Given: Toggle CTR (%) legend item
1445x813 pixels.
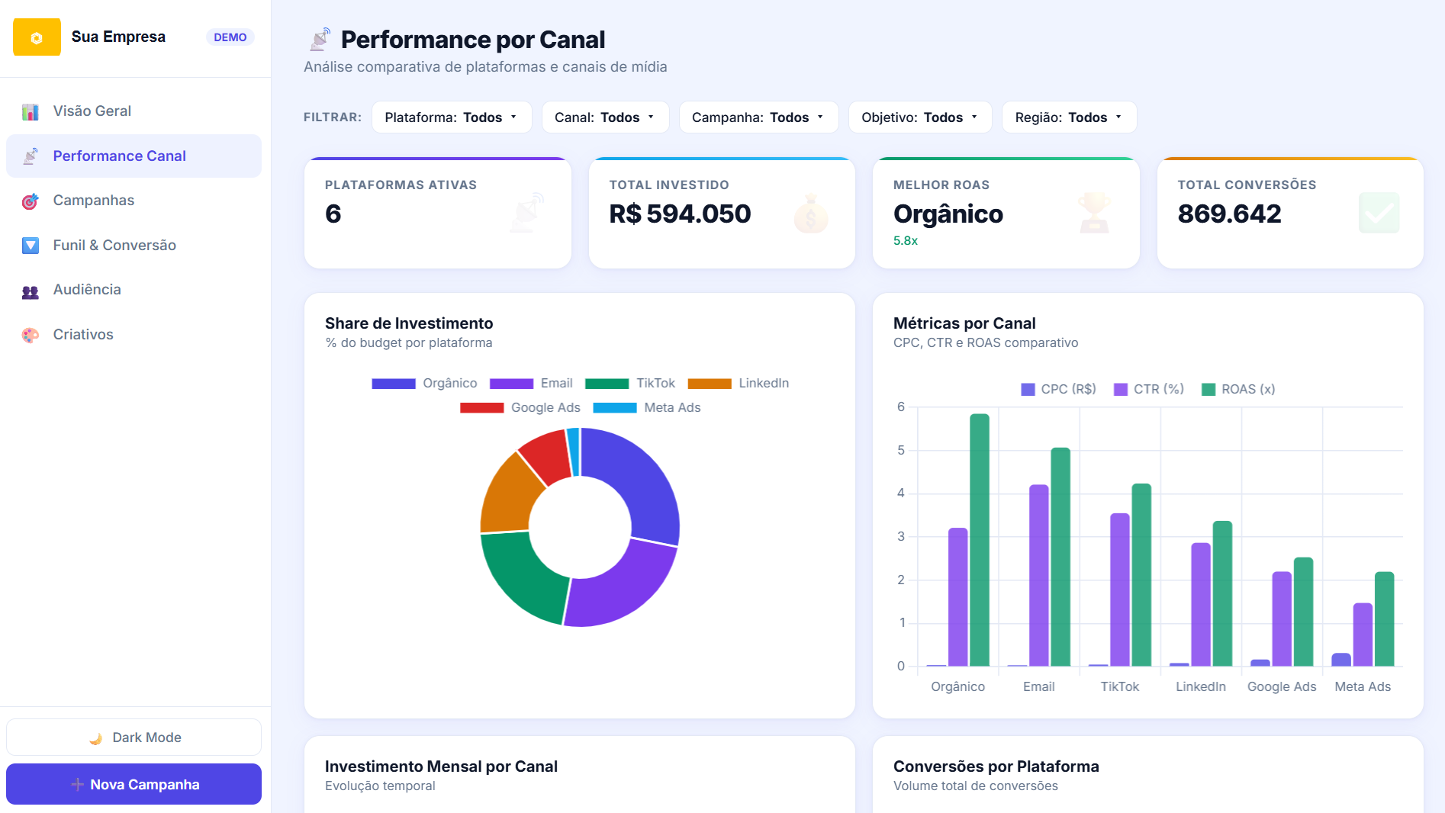Looking at the screenshot, I should 1149,389.
